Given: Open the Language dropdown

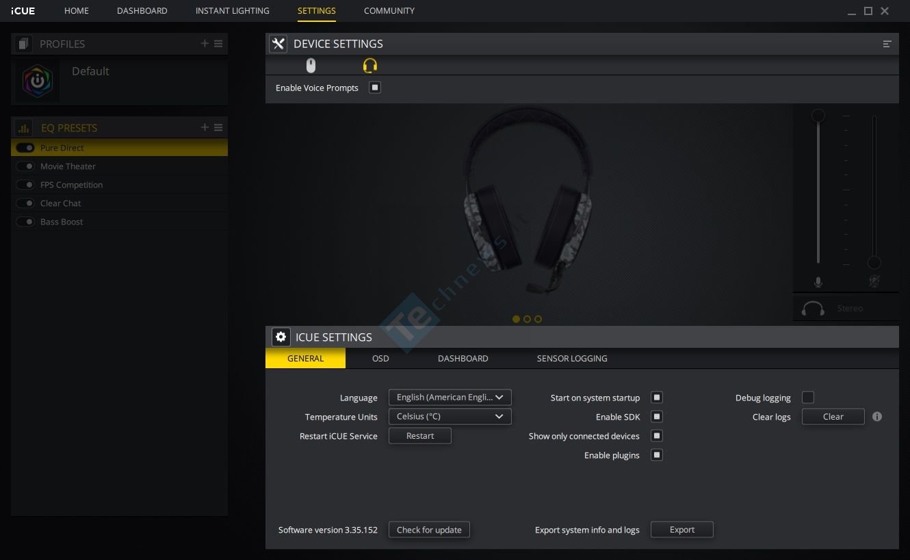Looking at the screenshot, I should (450, 397).
